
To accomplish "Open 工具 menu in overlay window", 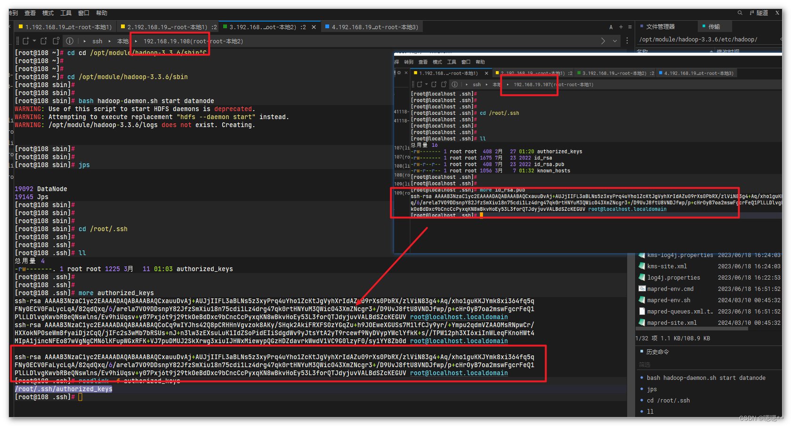I will 452,62.
